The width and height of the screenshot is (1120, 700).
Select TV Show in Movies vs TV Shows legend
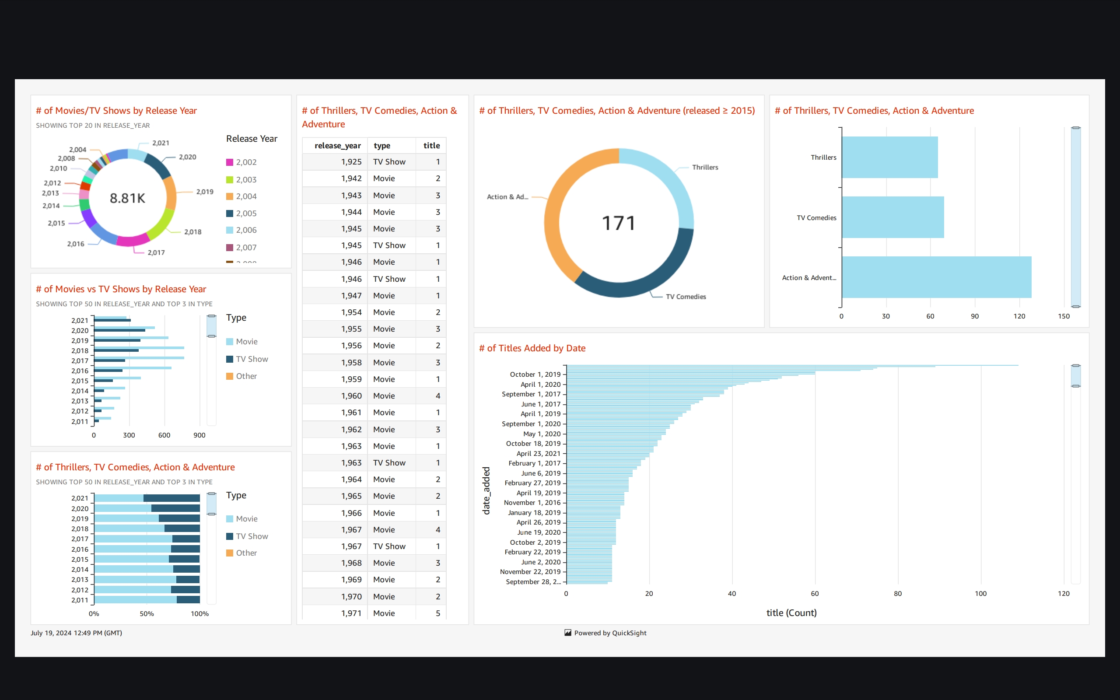point(247,359)
